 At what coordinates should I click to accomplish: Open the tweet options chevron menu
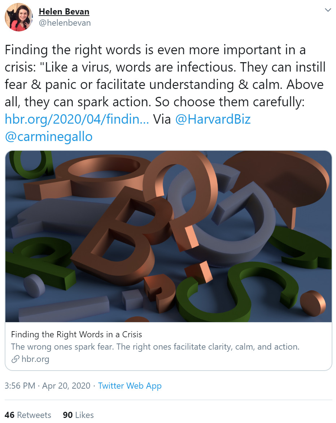pos(328,10)
